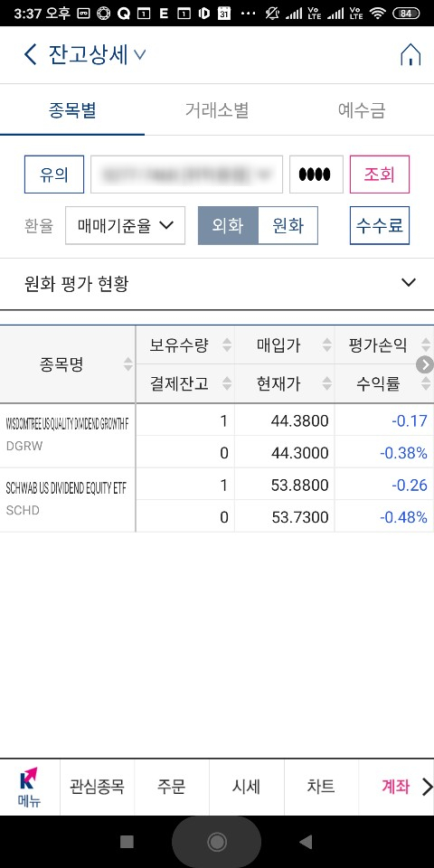Sort by 현재가 column arrows
The image size is (434, 868).
[x=327, y=383]
